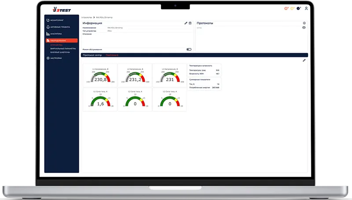Toggle the eye icon for snmp protocol
This screenshot has height=200, width=352.
304,28
